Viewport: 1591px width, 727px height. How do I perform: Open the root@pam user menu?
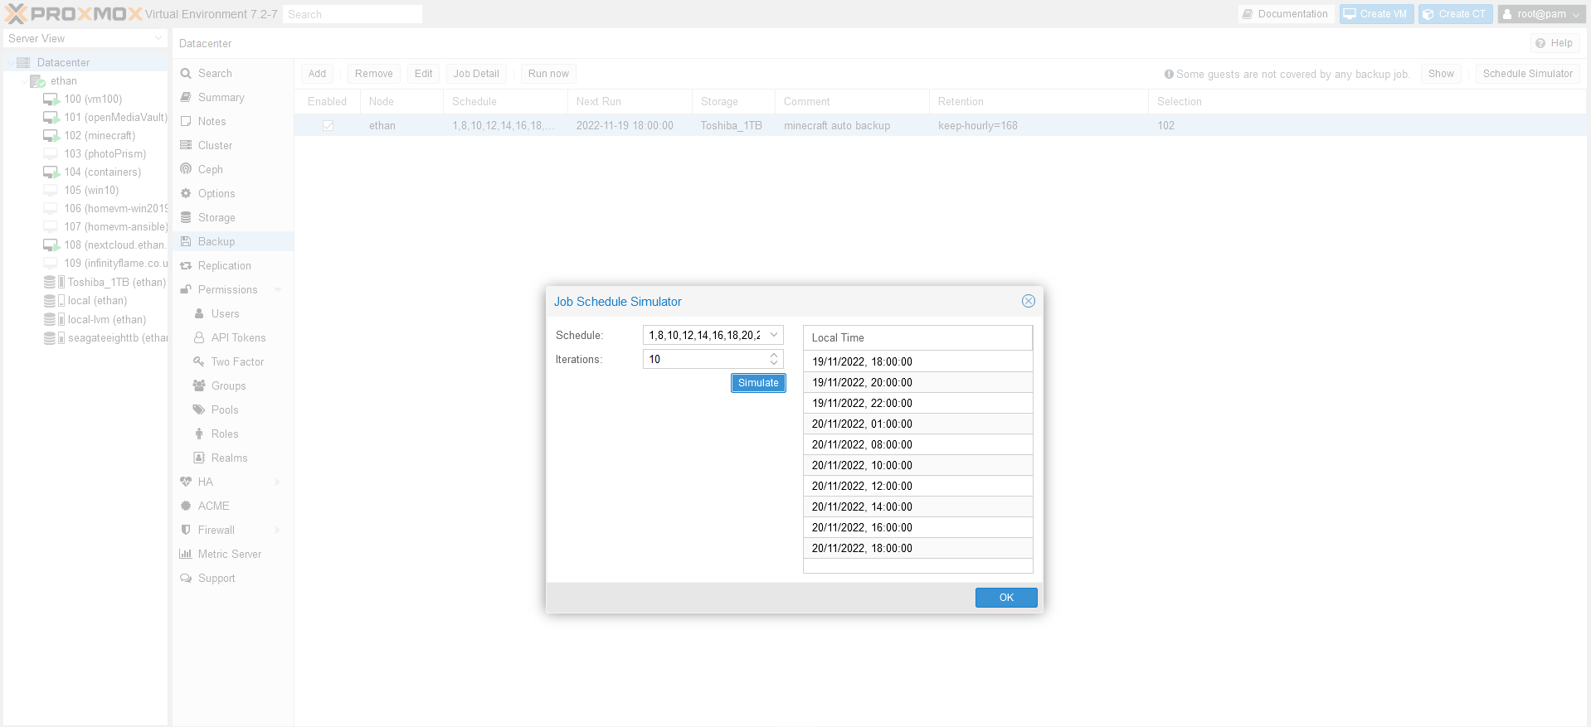pyautogui.click(x=1540, y=14)
